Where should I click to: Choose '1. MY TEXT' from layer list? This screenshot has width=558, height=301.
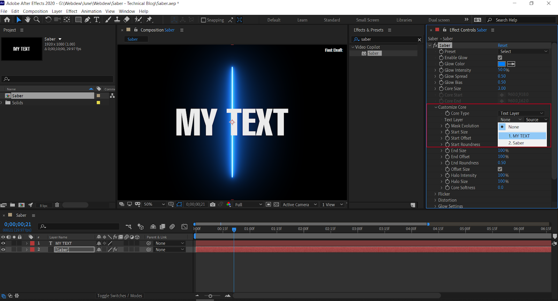click(x=522, y=136)
